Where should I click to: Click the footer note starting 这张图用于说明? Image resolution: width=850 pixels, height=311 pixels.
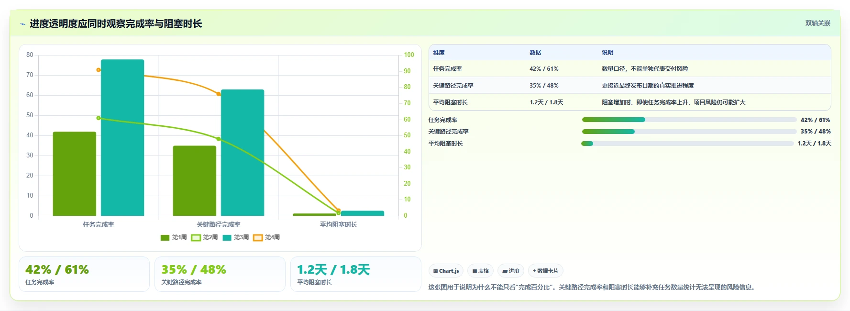click(x=593, y=288)
